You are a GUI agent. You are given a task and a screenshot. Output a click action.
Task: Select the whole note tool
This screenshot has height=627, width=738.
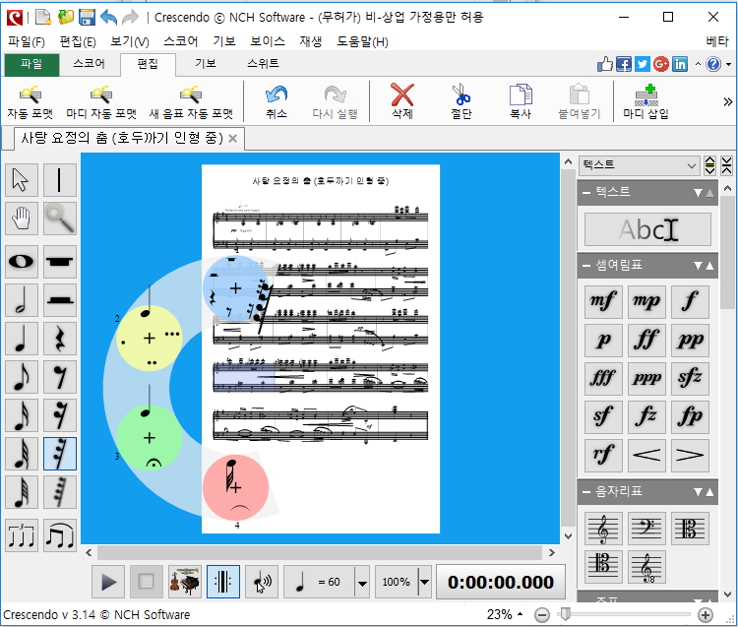[x=22, y=262]
